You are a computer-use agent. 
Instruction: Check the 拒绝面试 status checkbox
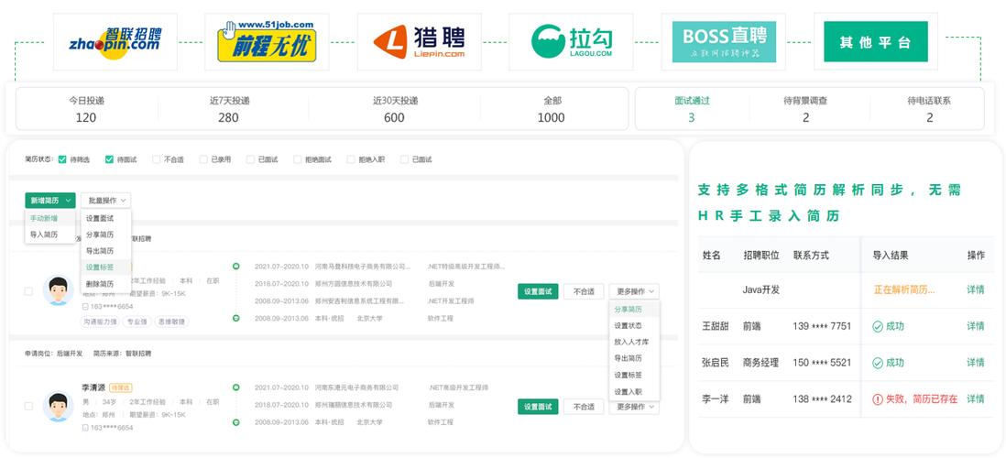click(298, 159)
